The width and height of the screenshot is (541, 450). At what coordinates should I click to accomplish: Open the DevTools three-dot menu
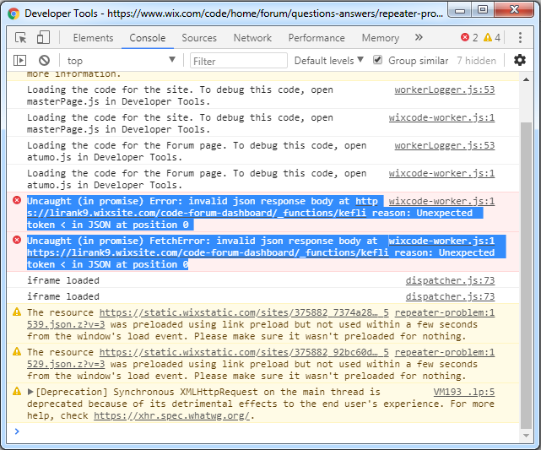(x=520, y=37)
